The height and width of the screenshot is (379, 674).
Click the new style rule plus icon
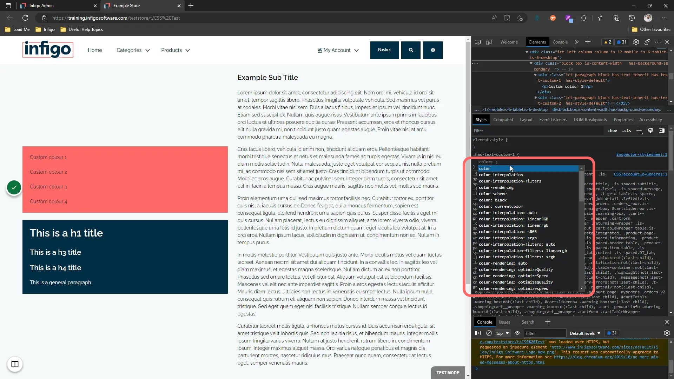click(639, 131)
